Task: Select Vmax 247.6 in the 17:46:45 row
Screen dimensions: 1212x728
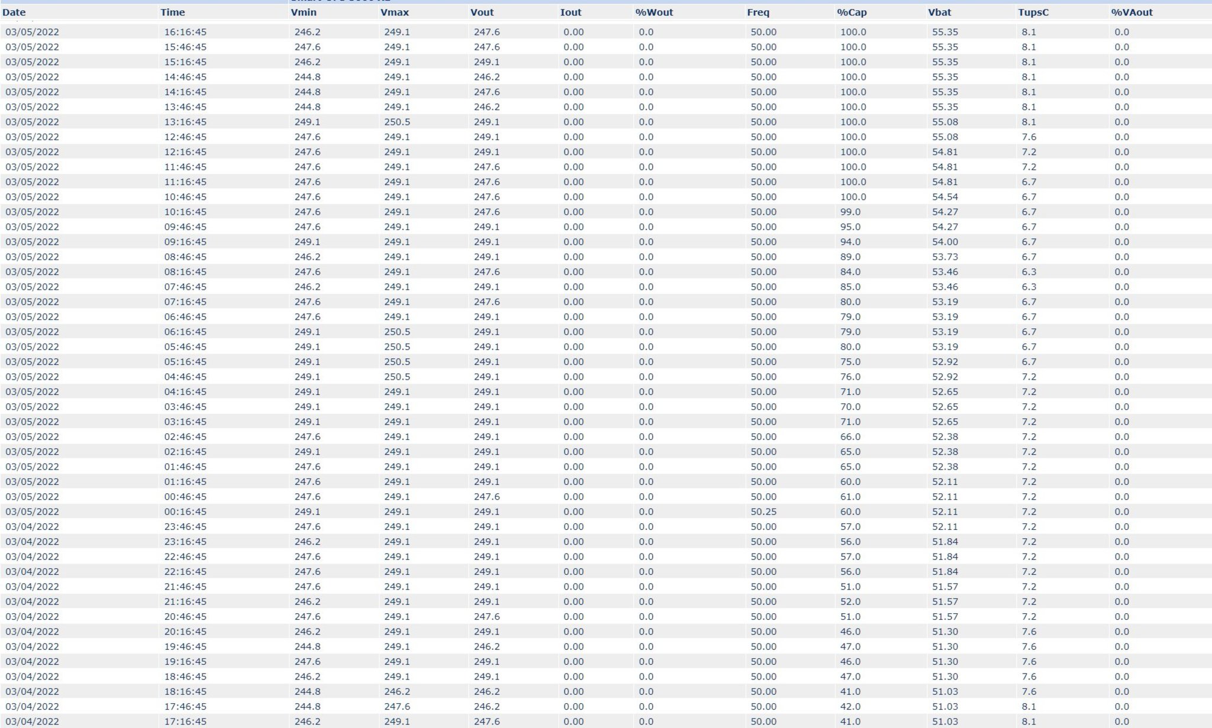Action: point(397,707)
